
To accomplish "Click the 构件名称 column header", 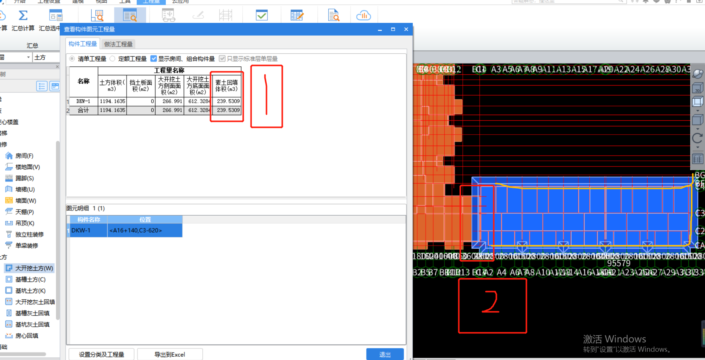I will tap(89, 219).
